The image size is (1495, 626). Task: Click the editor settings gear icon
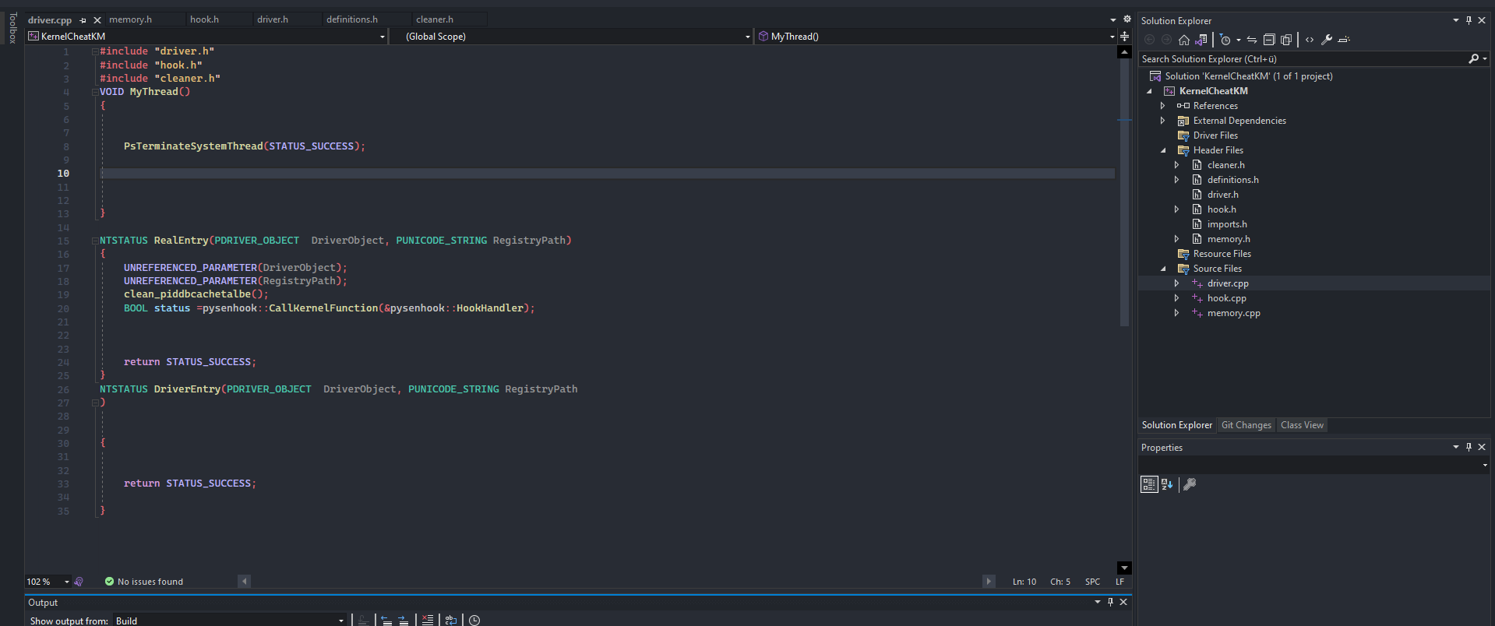[x=1127, y=19]
